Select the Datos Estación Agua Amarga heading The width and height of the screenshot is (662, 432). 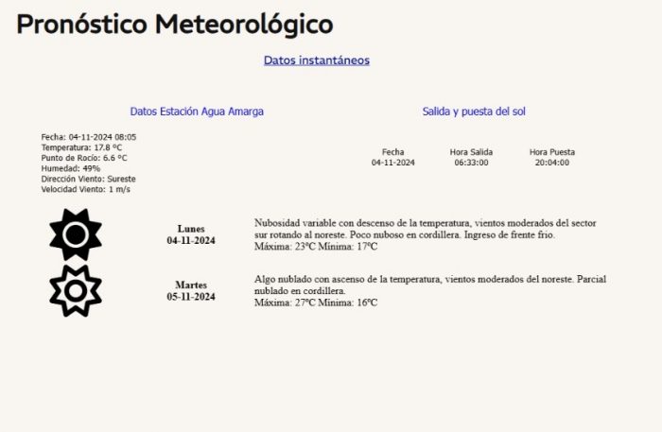197,112
